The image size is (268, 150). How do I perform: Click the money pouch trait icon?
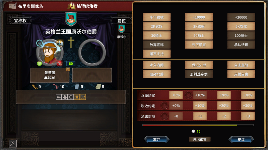click(65, 97)
